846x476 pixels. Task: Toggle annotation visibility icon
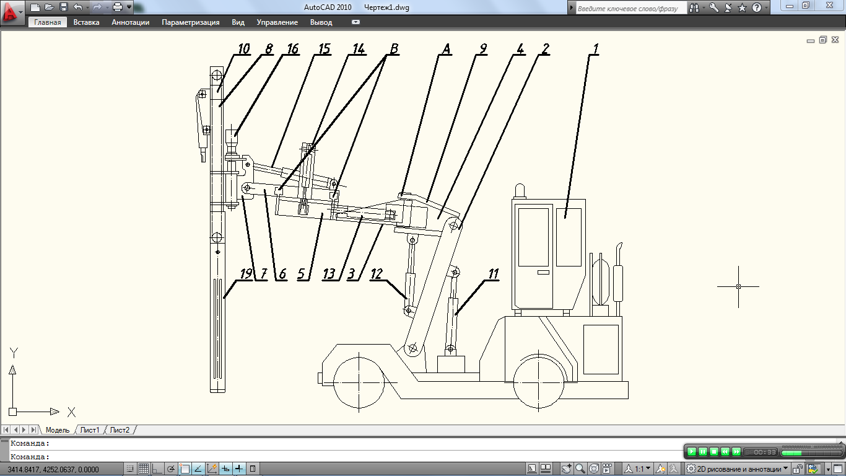661,469
